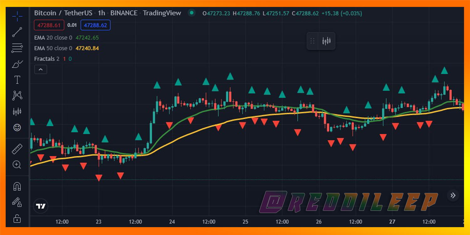Click the EMA 20 value 47242.65
Screen dimensions: 470x235
87,38
